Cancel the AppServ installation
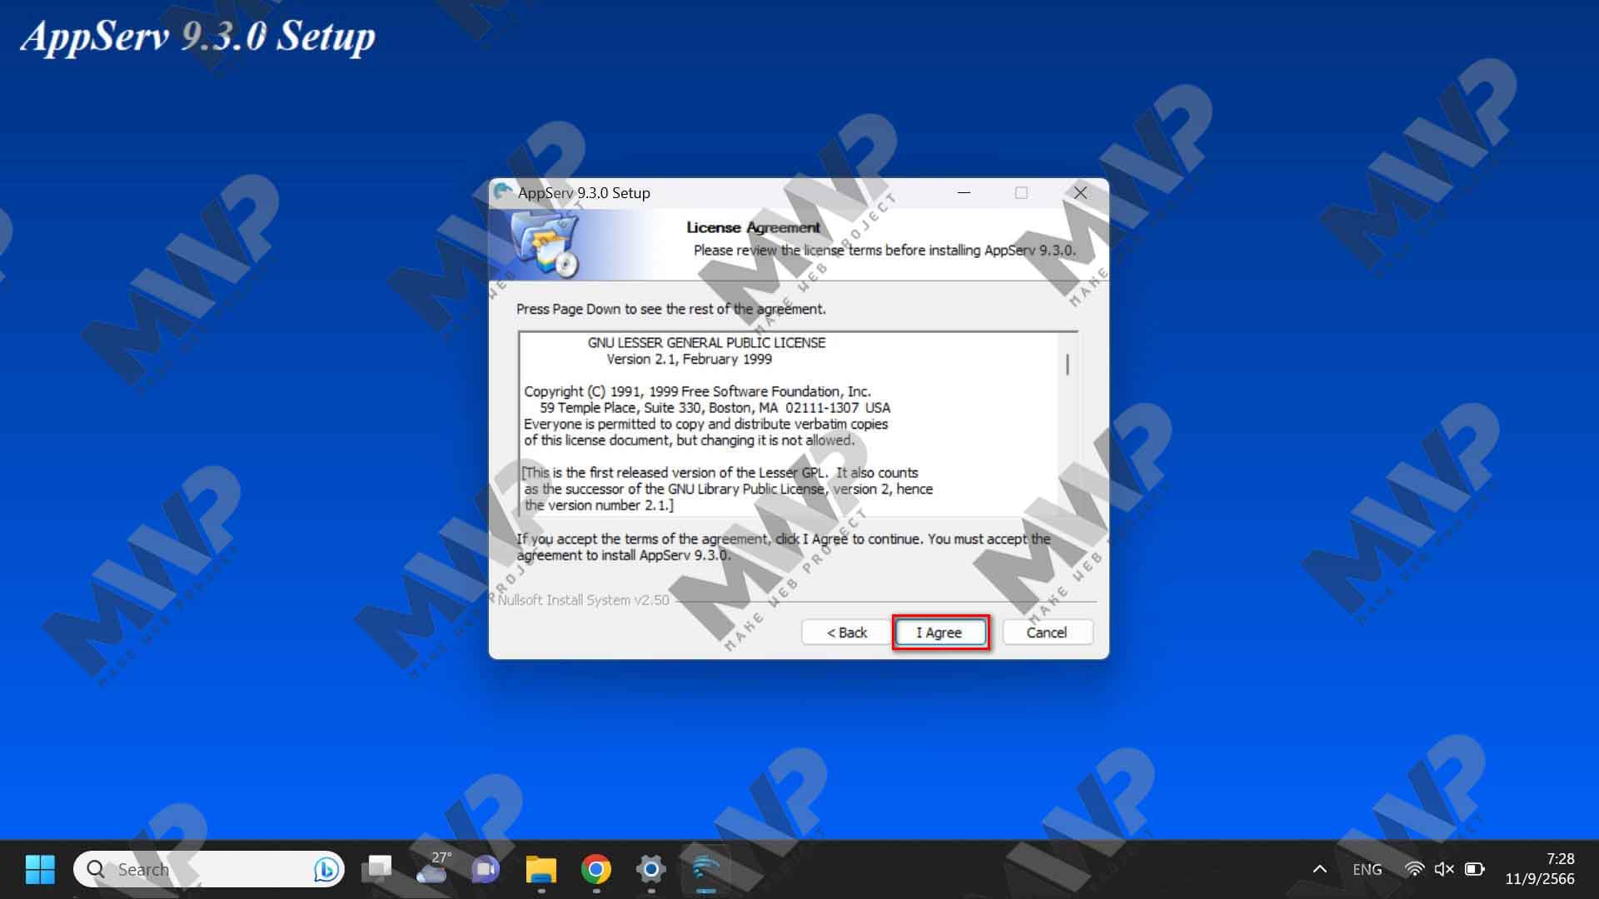The width and height of the screenshot is (1599, 899). pyautogui.click(x=1047, y=633)
